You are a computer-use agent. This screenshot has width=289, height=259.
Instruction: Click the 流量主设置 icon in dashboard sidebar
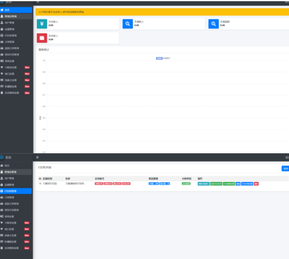[2, 80]
